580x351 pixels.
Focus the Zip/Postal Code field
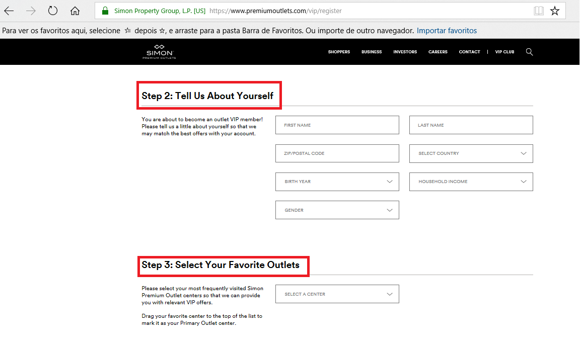[x=337, y=153]
